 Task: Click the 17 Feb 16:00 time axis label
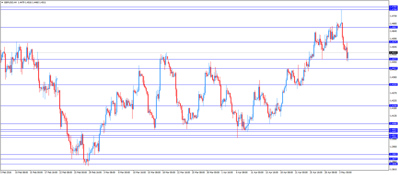[51, 173]
